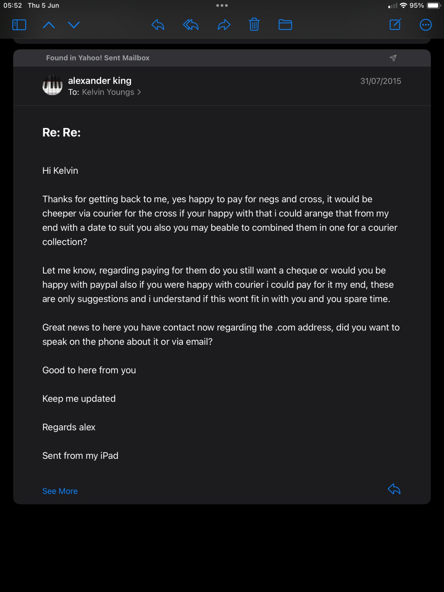Tap the Re: Re: subject line
The height and width of the screenshot is (592, 444).
click(62, 133)
